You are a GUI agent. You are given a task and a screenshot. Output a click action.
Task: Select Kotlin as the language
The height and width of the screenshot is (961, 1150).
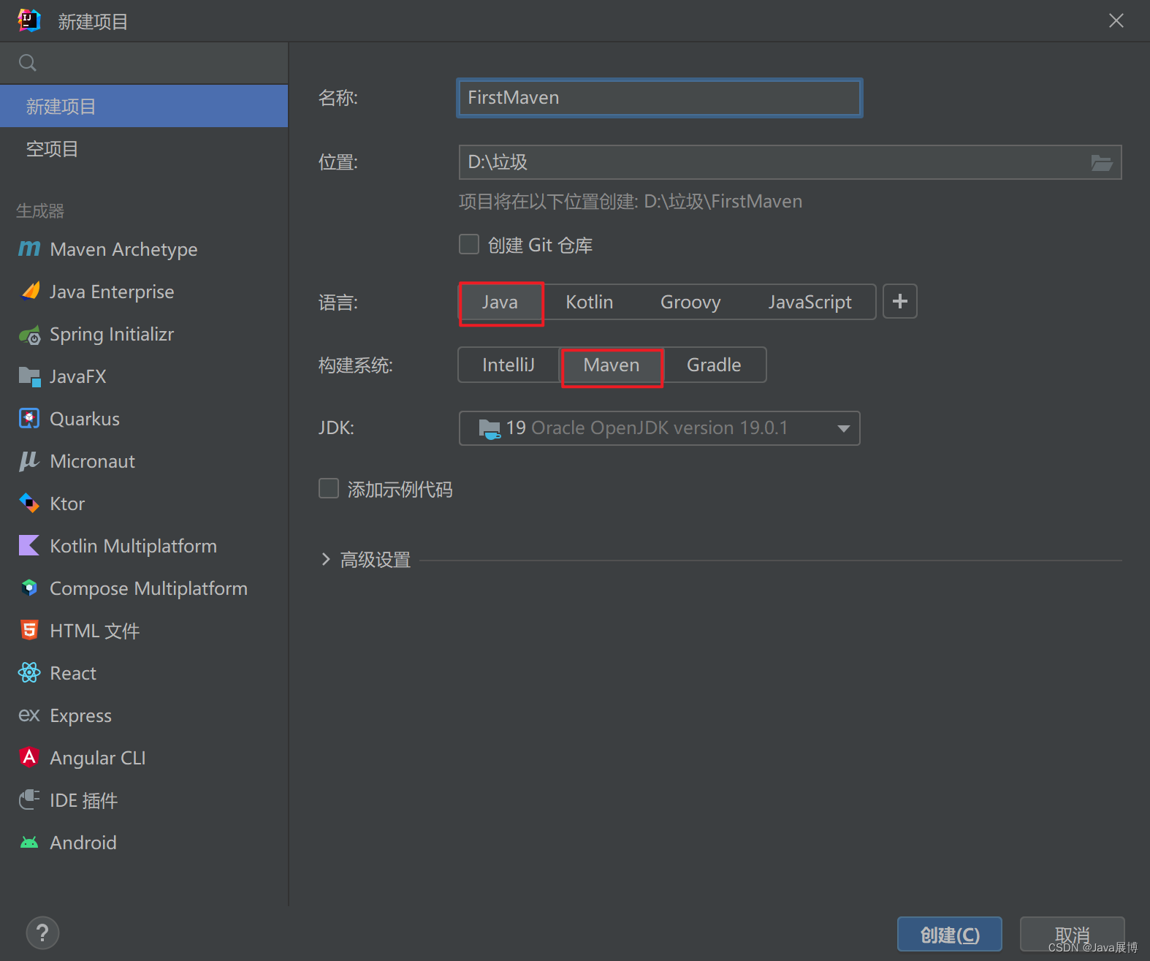pos(590,302)
